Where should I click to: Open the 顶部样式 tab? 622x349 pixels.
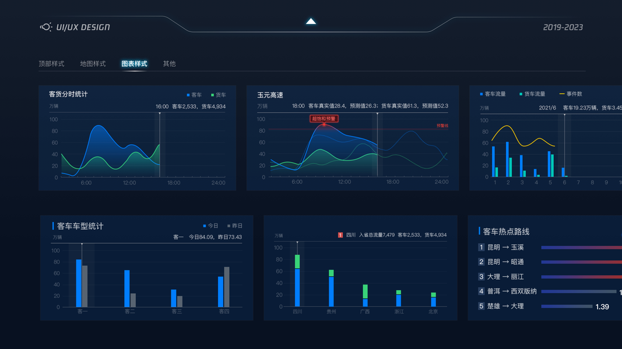51,64
